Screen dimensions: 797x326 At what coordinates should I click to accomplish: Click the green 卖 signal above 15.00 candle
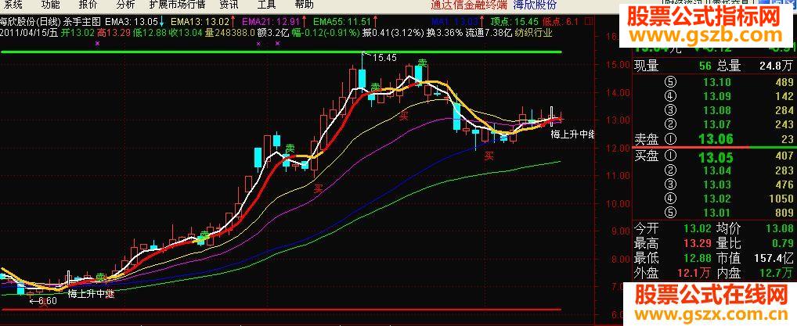422,63
